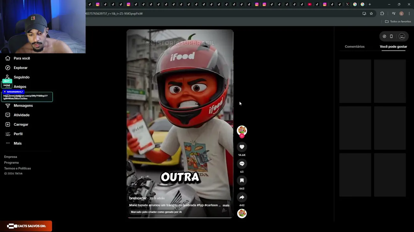Switch to the X browser tab
This screenshot has height=232, width=414.
point(347,5)
